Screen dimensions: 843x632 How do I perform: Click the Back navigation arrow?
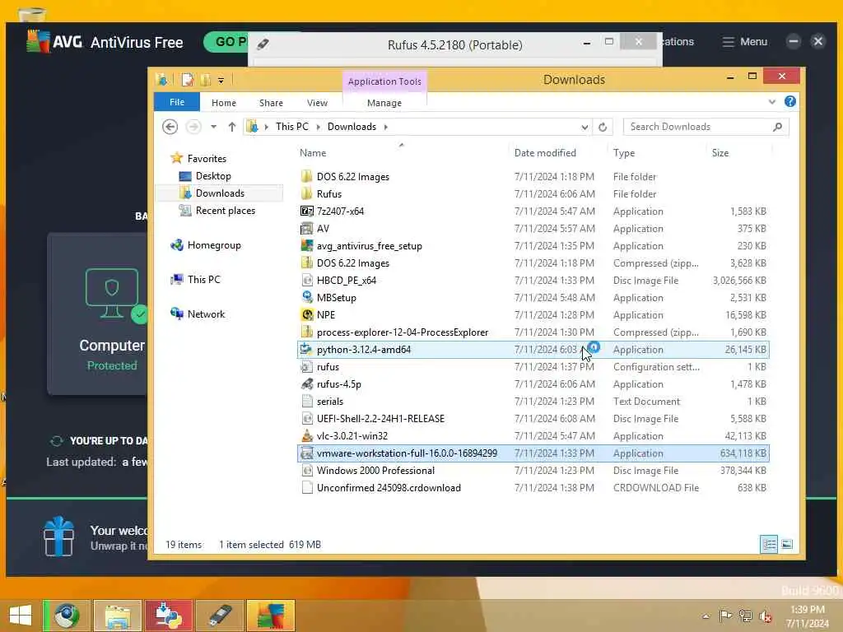coord(170,127)
